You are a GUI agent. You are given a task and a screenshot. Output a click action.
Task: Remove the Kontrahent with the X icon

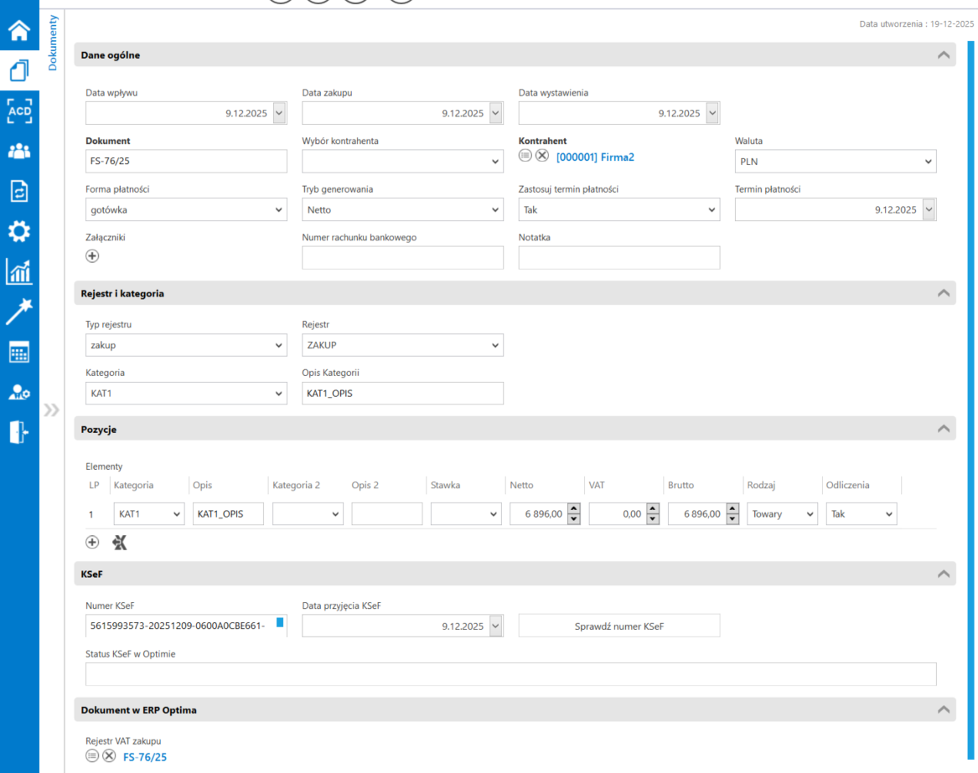[542, 156]
